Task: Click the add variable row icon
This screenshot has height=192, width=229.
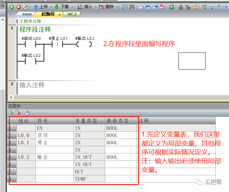Action: (11, 113)
